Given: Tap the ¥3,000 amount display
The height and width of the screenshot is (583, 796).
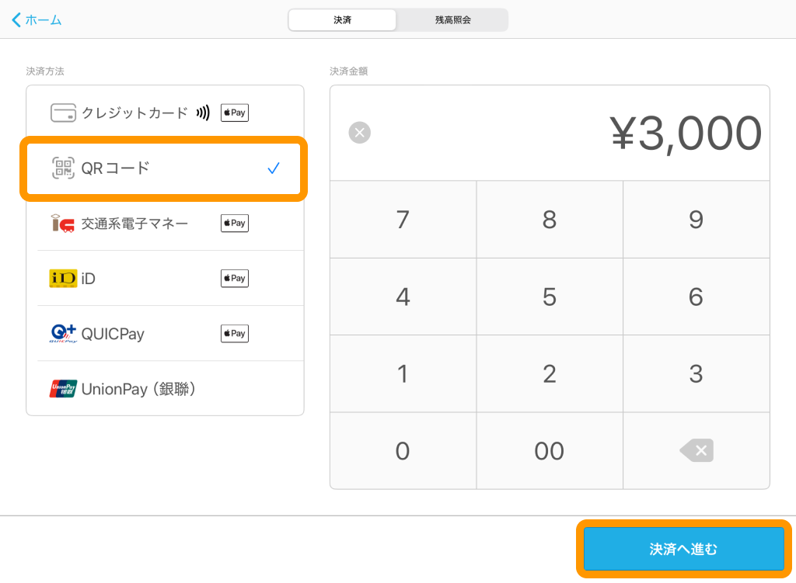Looking at the screenshot, I should click(685, 133).
